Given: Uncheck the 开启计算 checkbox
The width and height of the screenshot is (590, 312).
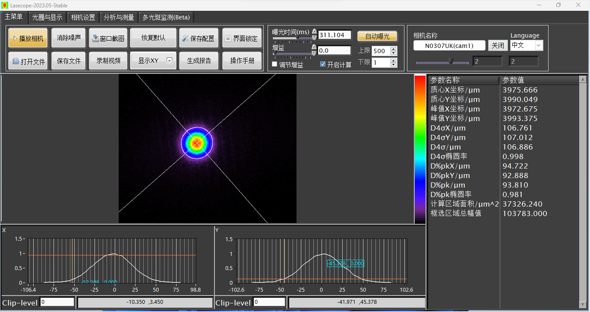Looking at the screenshot, I should tap(323, 64).
